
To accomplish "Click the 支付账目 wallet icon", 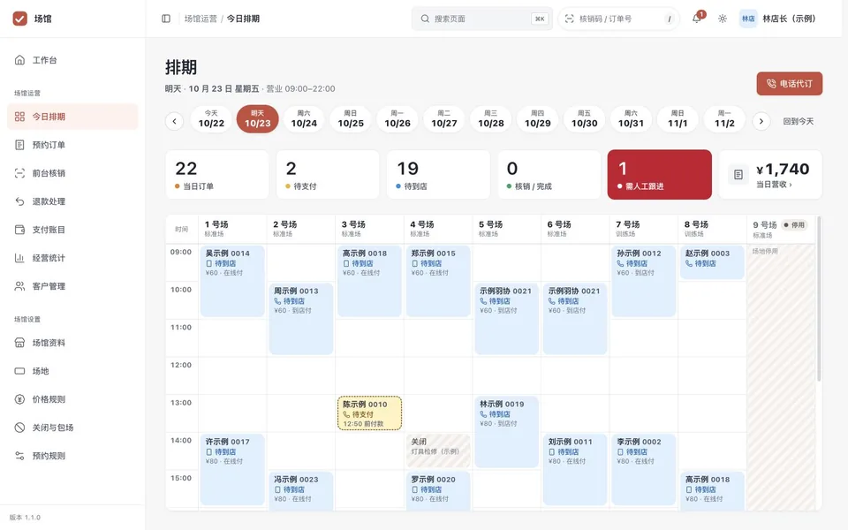I will point(19,230).
